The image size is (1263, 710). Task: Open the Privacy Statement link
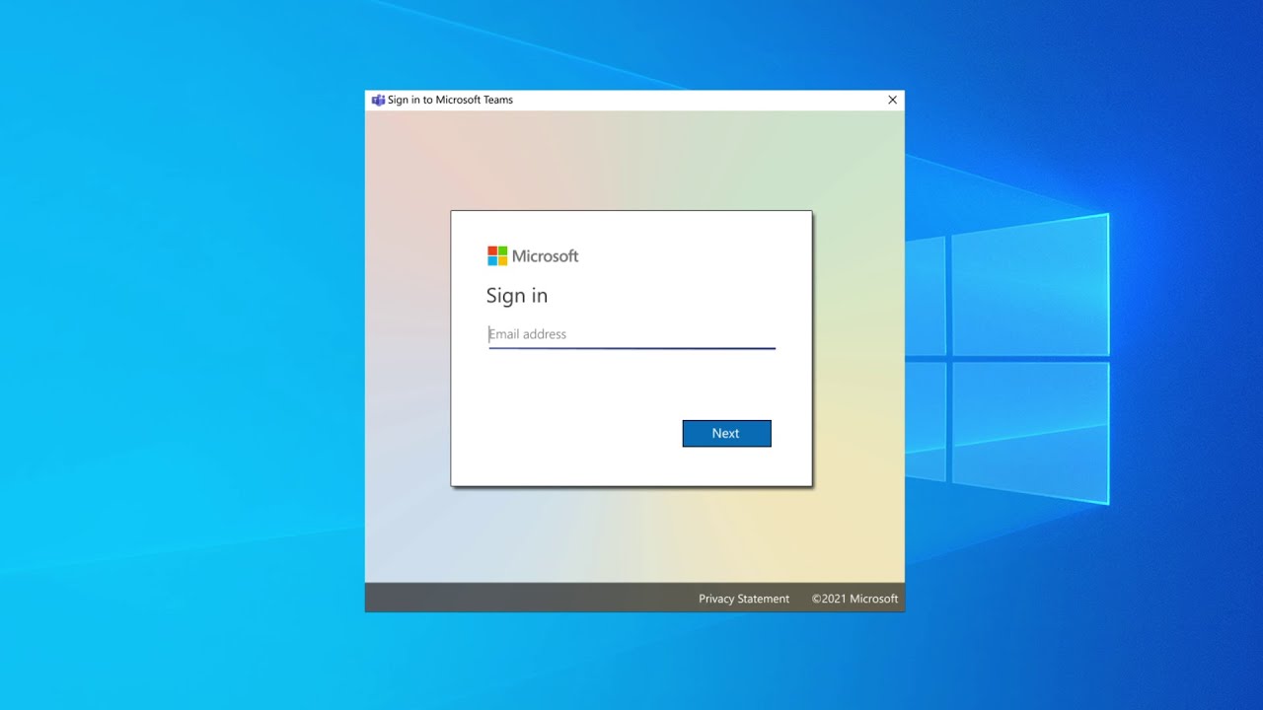(x=744, y=599)
